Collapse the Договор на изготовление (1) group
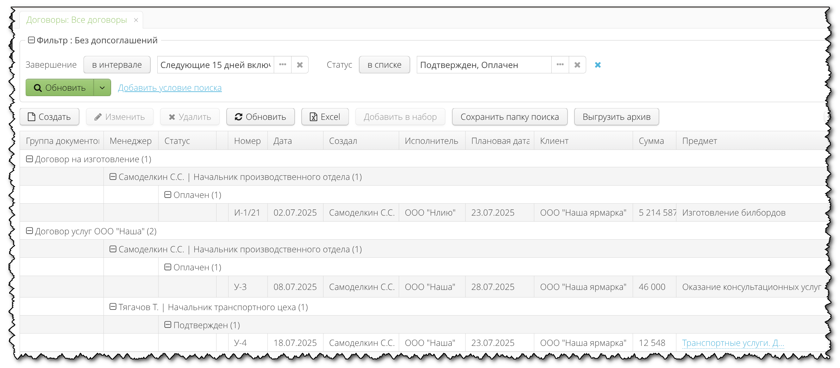 pos(30,159)
